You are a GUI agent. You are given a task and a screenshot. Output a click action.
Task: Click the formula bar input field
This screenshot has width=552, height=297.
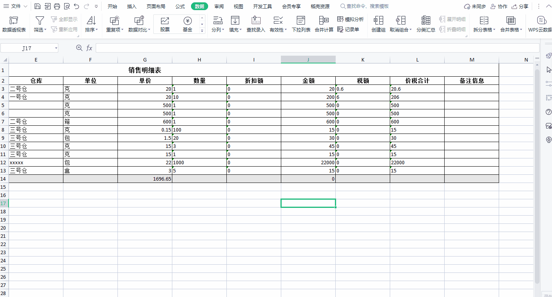[x=317, y=48]
